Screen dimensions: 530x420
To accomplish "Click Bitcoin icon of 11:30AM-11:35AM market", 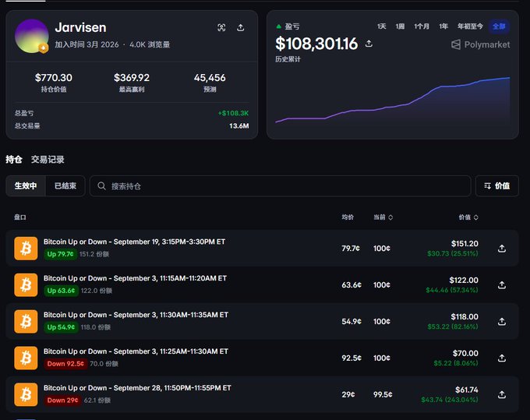I will pos(26,321).
